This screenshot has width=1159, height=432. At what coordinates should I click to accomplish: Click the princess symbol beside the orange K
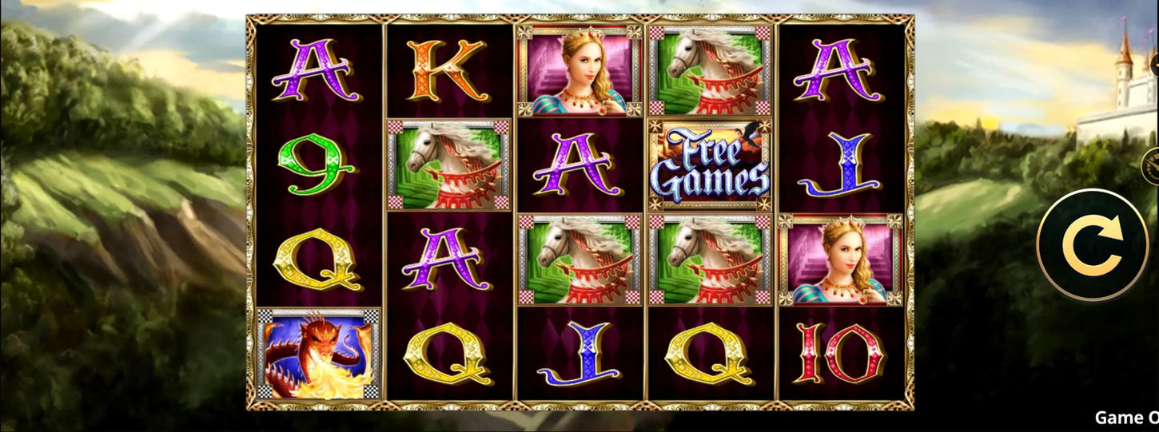[x=579, y=71]
